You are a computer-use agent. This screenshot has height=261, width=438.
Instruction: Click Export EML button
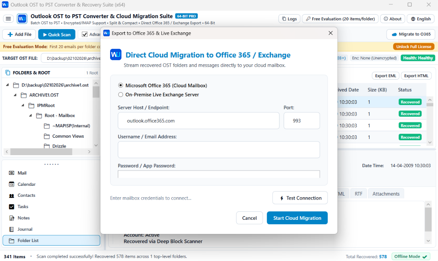385,76
